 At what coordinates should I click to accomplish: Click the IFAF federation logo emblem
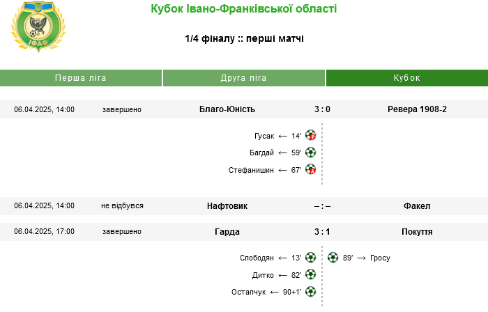click(x=38, y=26)
